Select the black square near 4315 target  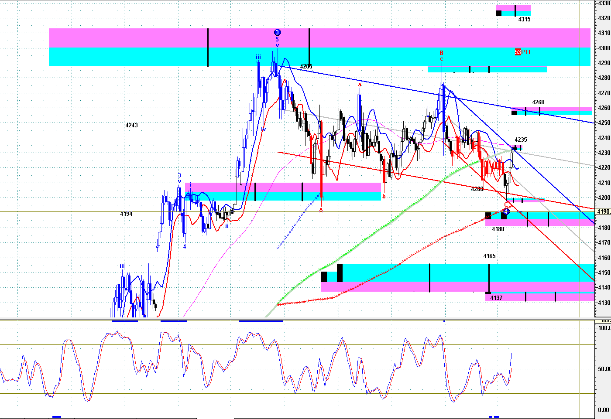click(x=498, y=13)
